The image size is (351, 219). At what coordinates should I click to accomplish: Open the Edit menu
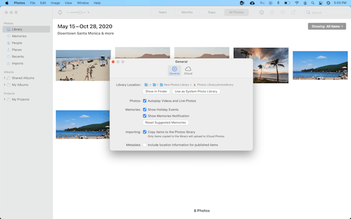point(43,3)
